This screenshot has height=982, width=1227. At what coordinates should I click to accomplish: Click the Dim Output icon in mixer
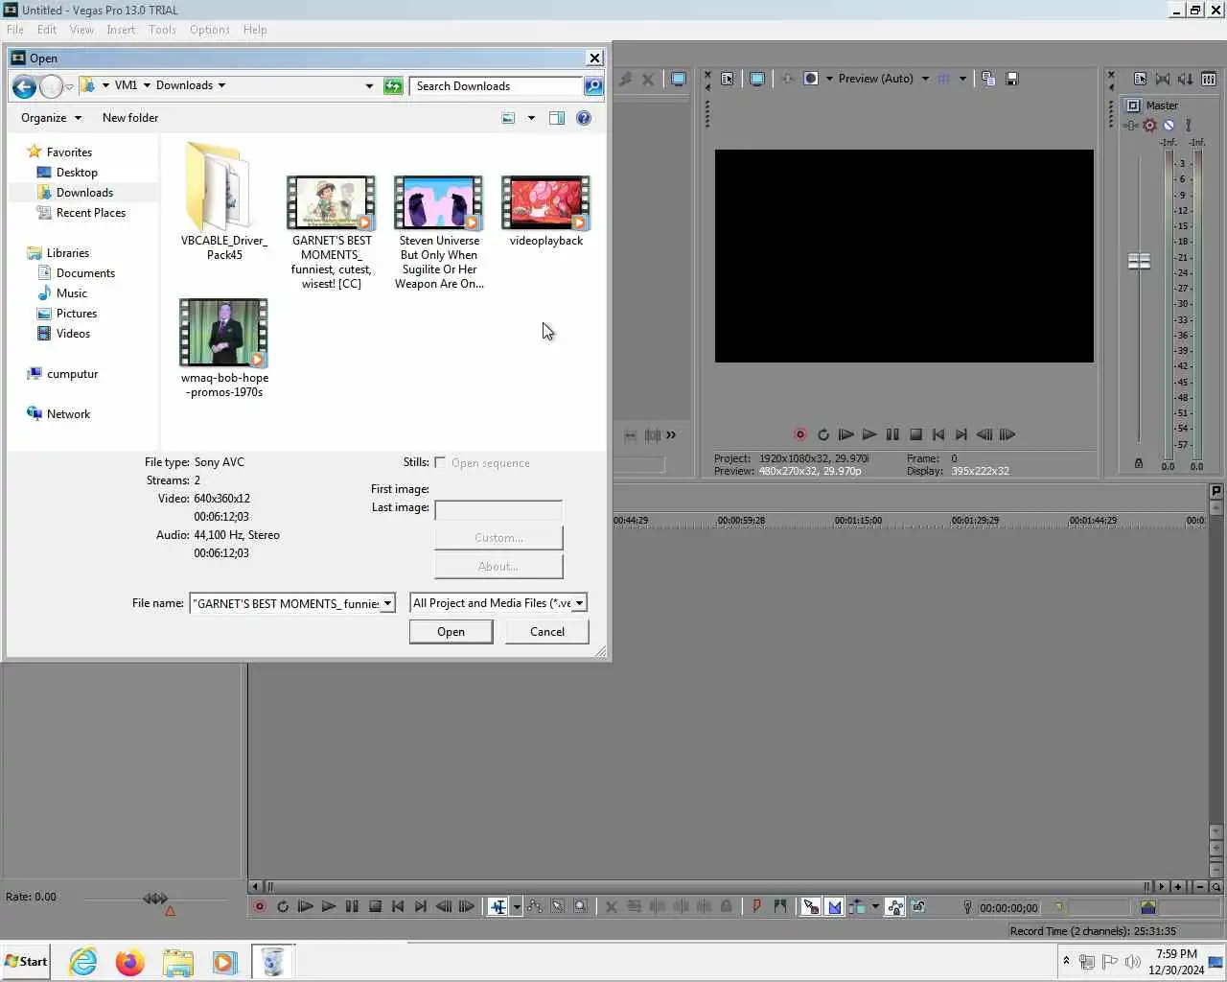[x=1186, y=79]
